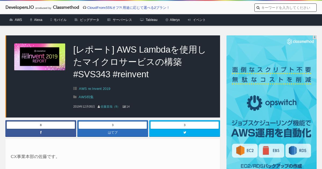Click the folder icon beside AWS特集
322x169 pixels.
coord(75,97)
